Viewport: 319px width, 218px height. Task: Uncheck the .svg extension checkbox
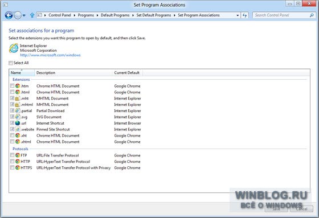click(12, 117)
